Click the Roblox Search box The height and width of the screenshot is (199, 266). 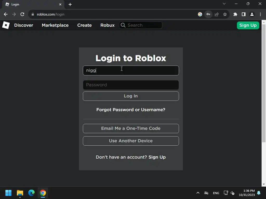click(x=141, y=25)
